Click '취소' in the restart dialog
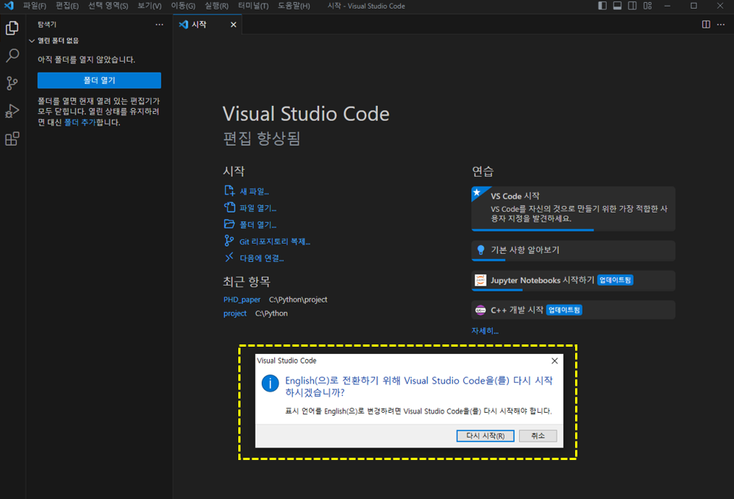The width and height of the screenshot is (734, 499). 538,436
